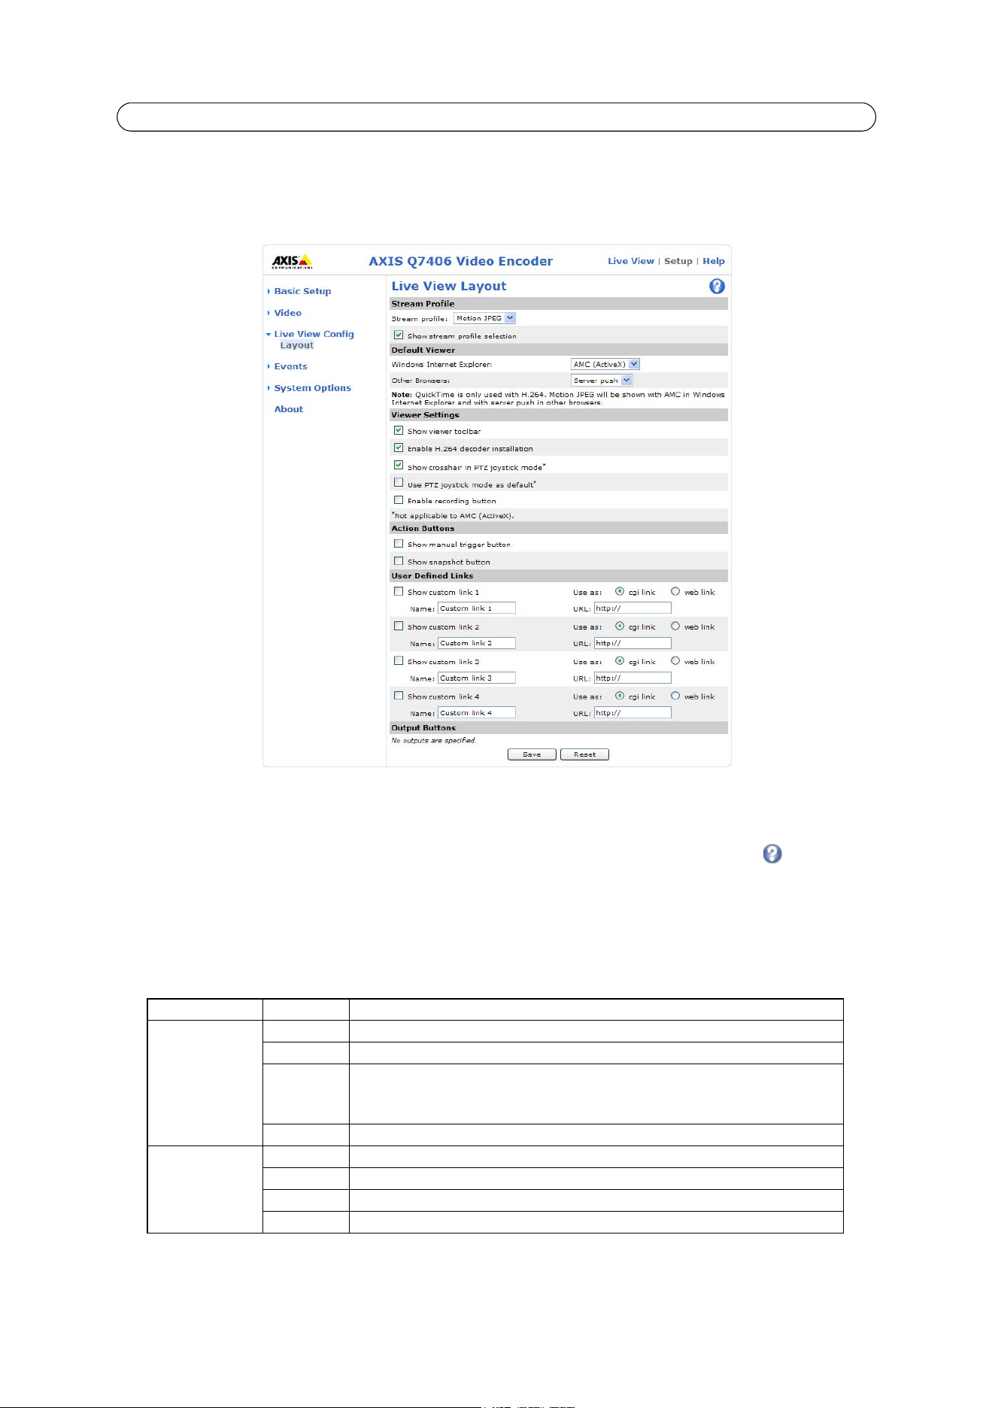
Task: Expand Video menu section
Action: click(287, 313)
